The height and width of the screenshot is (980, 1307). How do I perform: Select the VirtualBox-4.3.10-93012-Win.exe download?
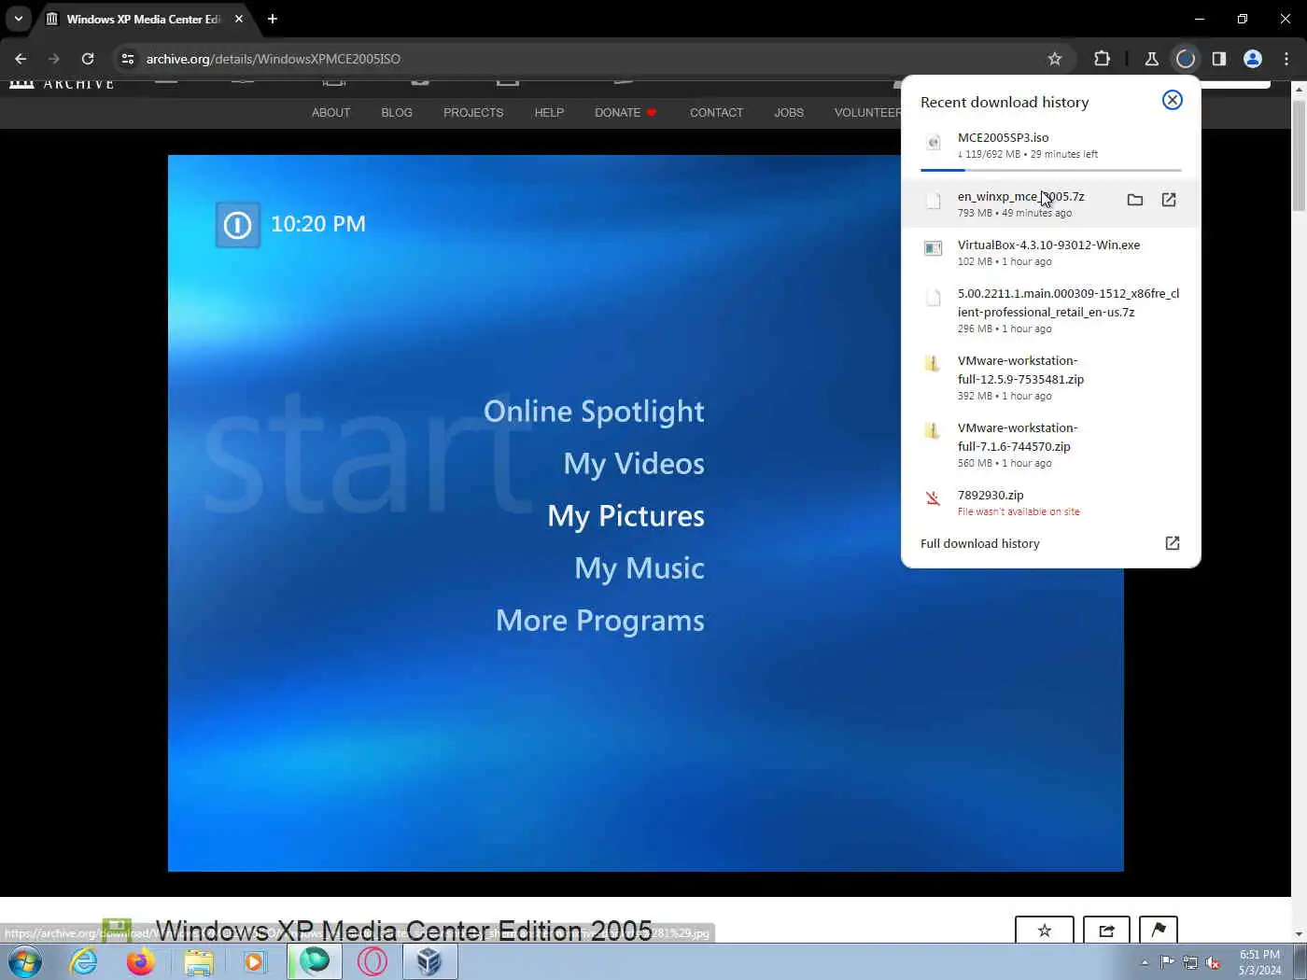click(1050, 252)
